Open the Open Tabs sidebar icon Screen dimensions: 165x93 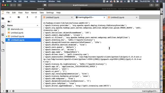click(x=3, y=51)
